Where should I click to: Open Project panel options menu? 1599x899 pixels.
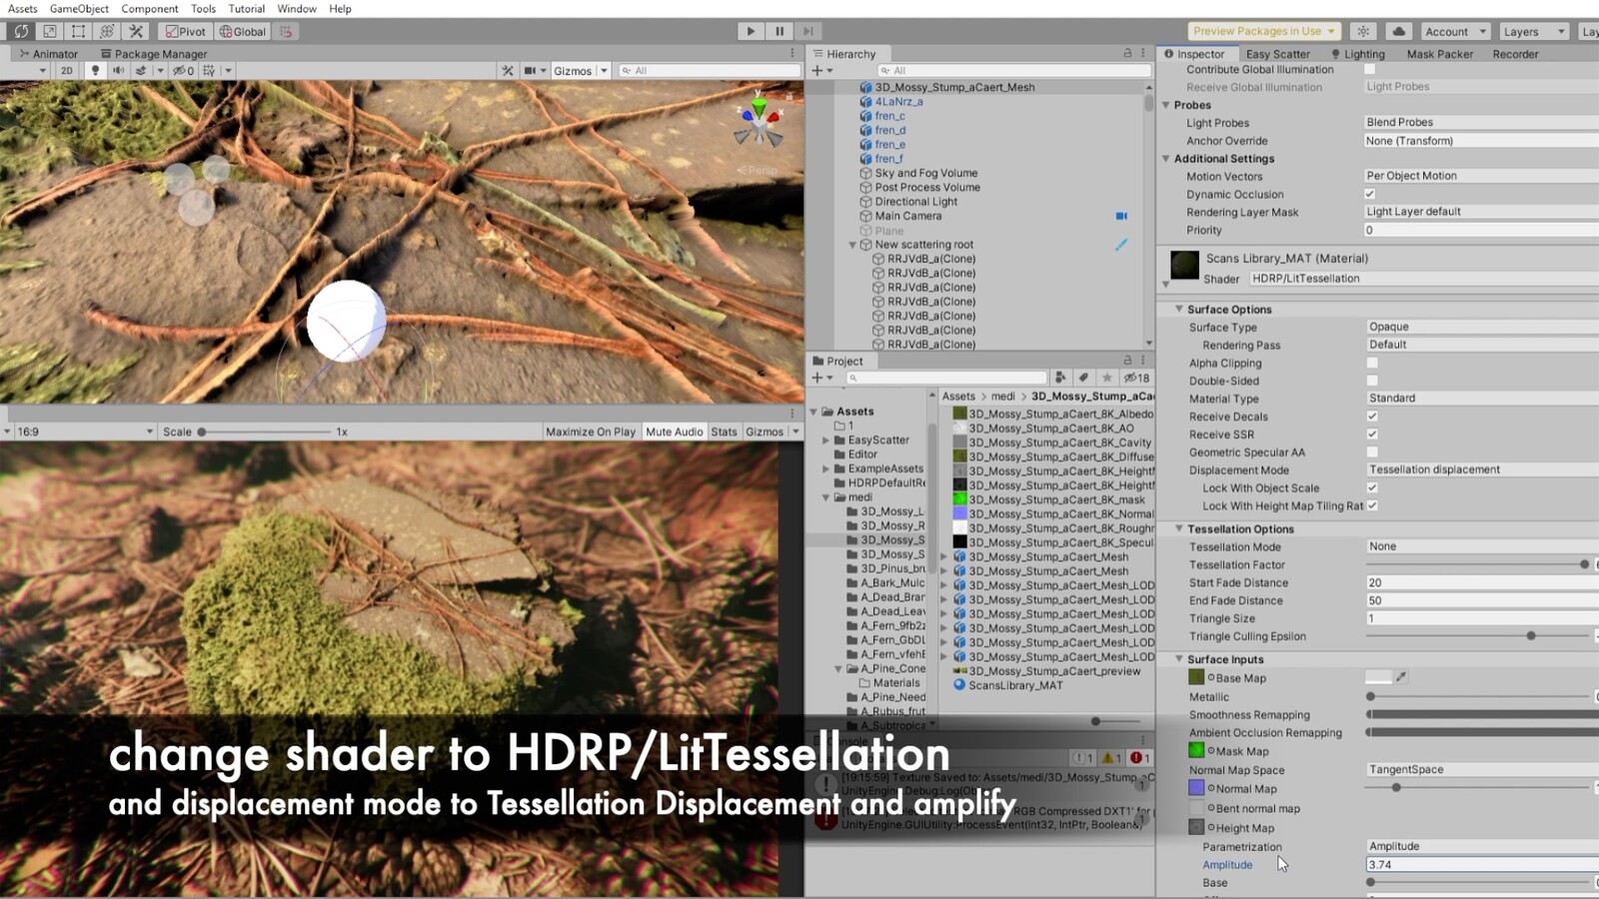coord(1143,361)
